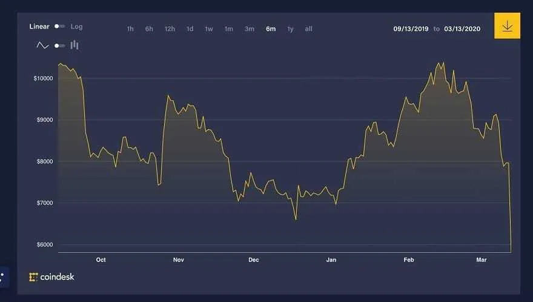Click the $9000 axis label
The width and height of the screenshot is (533, 302).
[x=45, y=120]
